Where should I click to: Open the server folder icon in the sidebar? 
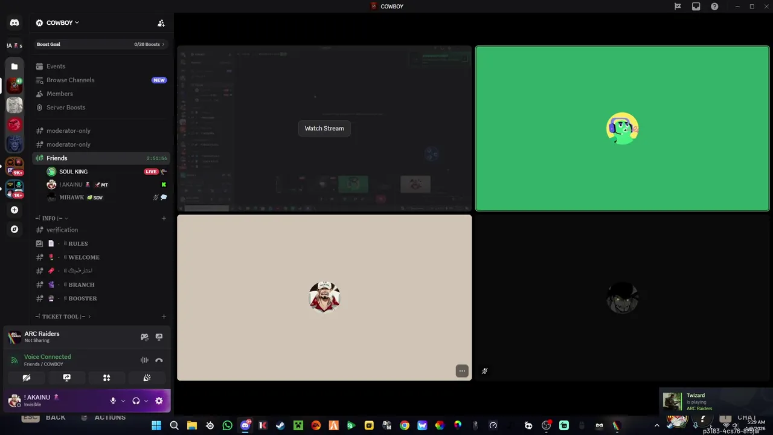tap(14, 66)
